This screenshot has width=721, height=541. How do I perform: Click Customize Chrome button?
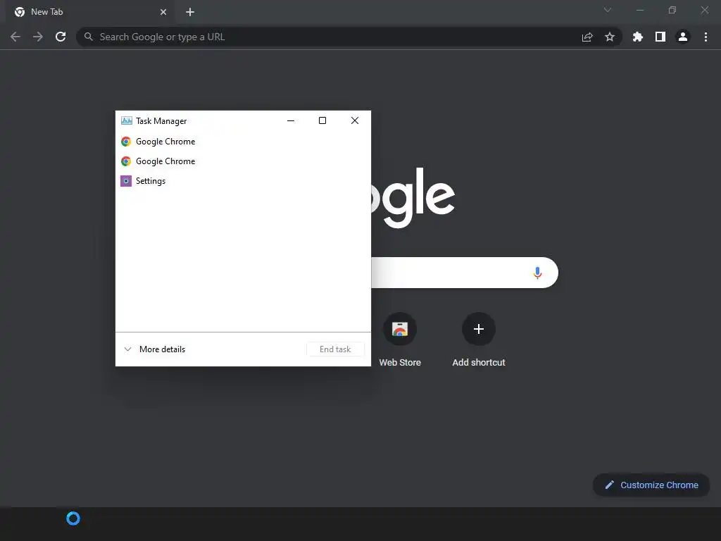pos(651,485)
